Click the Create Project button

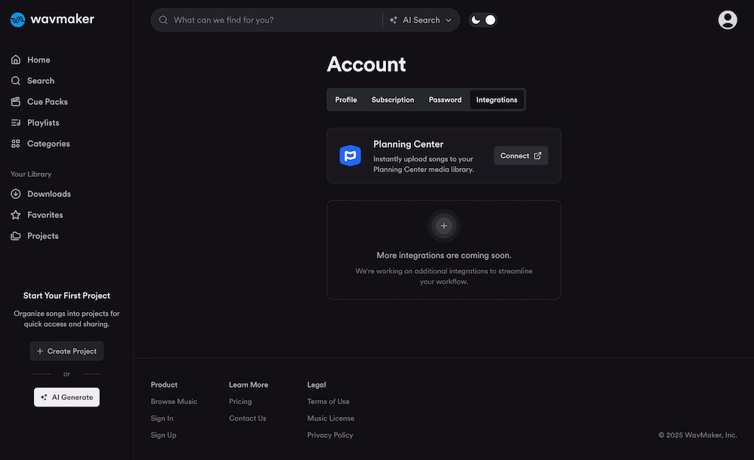[66, 351]
